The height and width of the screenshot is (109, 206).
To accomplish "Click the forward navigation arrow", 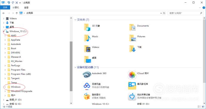I will tap(9, 13).
